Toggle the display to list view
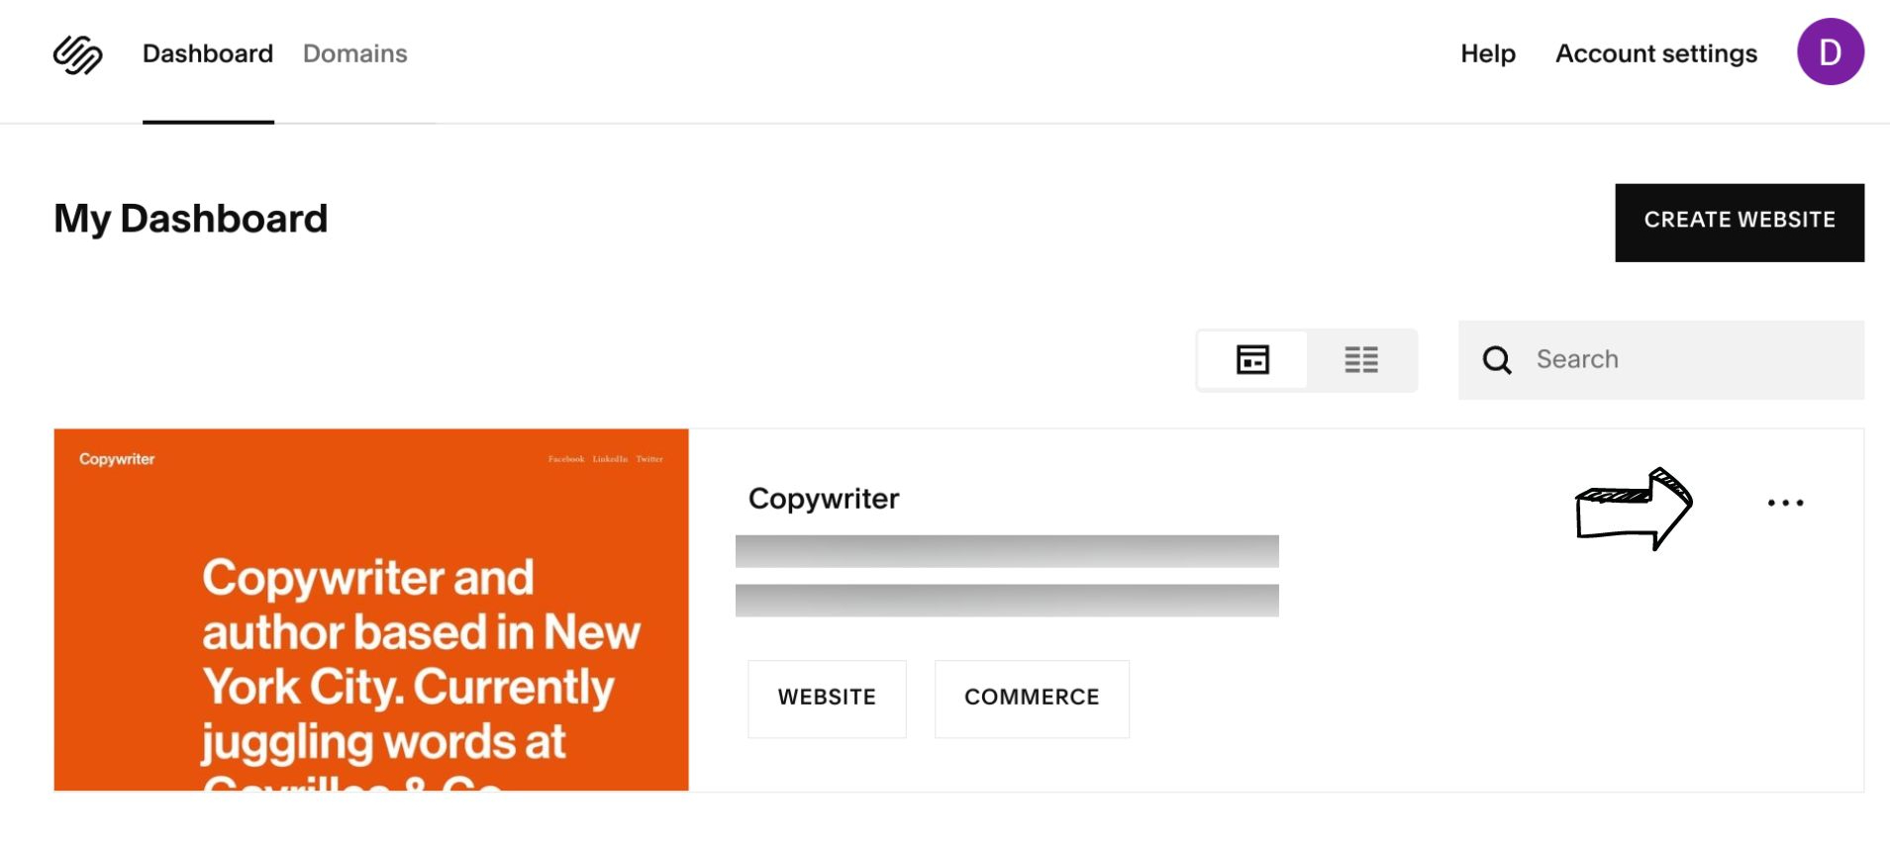The image size is (1890, 848). (x=1361, y=359)
